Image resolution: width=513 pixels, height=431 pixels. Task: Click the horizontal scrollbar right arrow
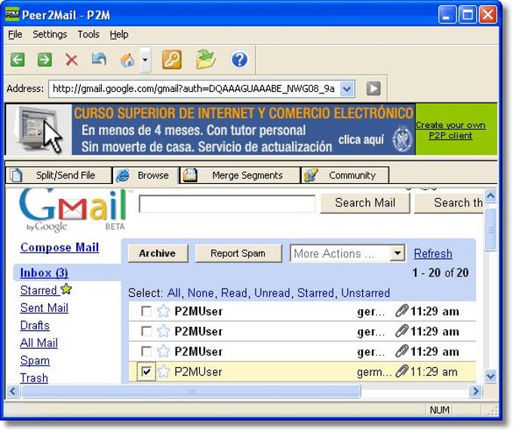tap(476, 391)
